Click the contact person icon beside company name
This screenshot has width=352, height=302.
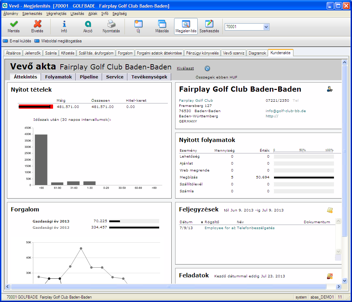click(329, 89)
